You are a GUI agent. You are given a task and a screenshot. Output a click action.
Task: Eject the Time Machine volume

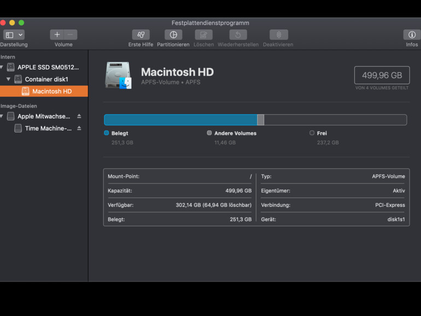(79, 128)
